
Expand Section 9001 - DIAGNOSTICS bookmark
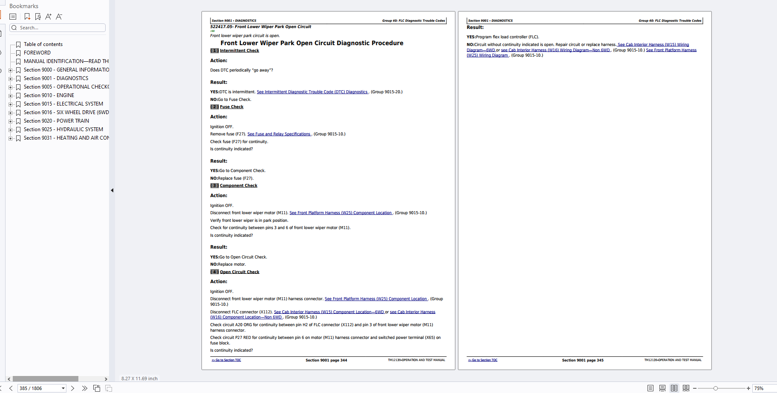coord(11,78)
